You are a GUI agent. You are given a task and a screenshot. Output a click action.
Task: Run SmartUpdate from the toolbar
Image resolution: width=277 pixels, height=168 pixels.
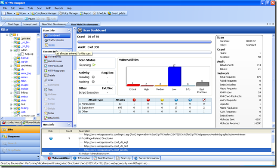coord(117,13)
